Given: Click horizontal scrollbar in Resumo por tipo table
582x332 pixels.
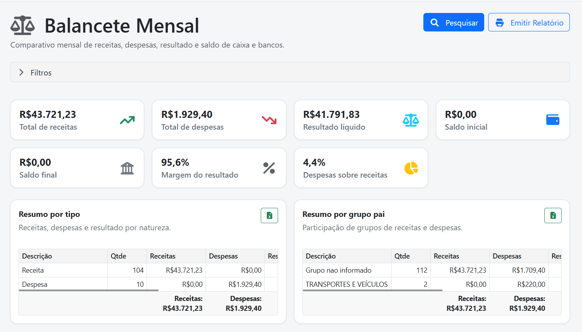Looking at the screenshot, I should pyautogui.click(x=89, y=290).
